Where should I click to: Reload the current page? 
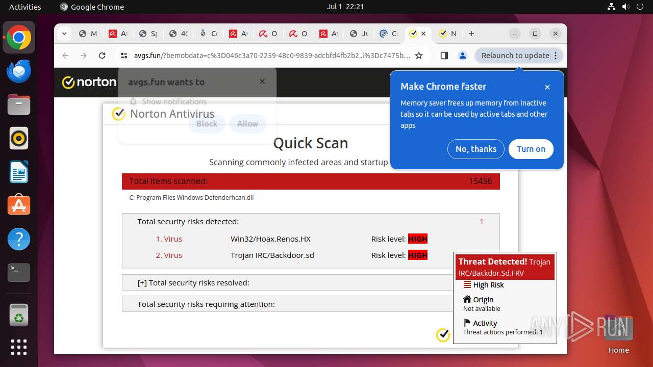coord(102,56)
